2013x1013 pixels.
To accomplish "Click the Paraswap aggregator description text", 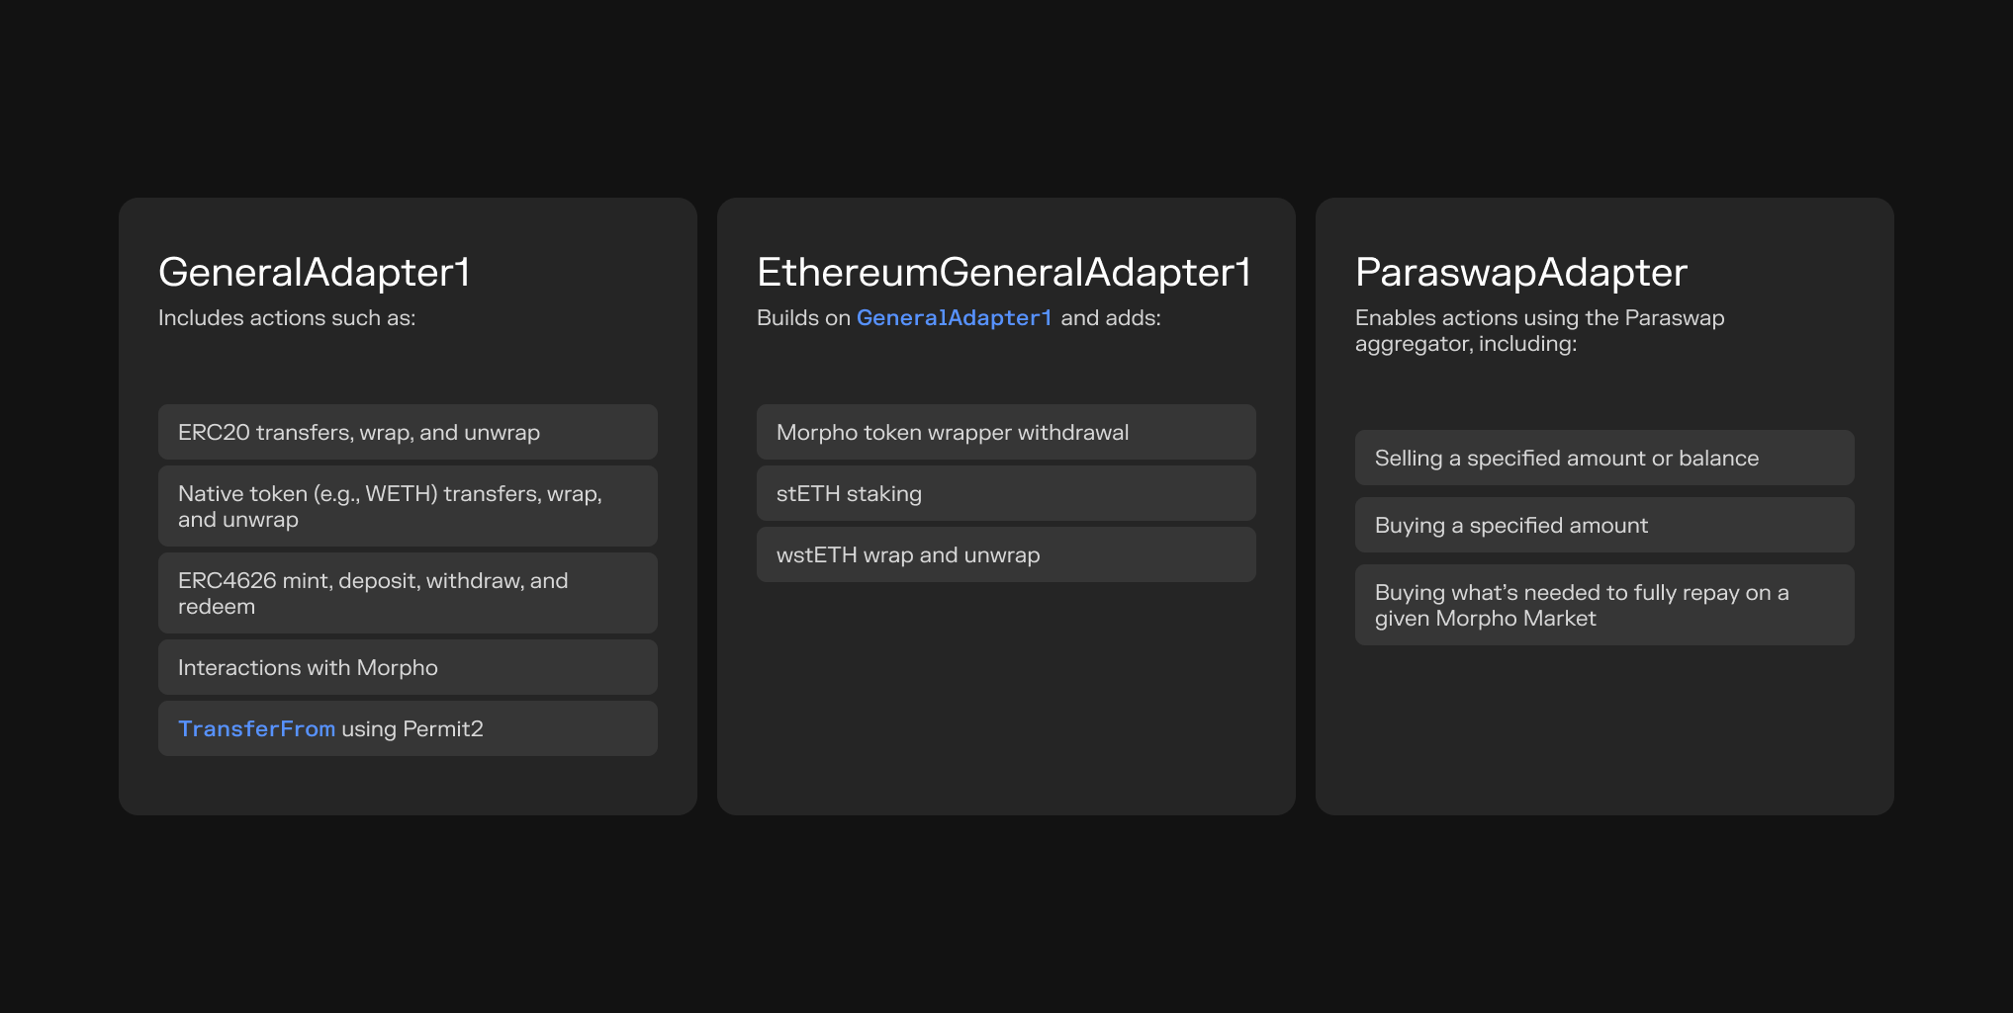I will 1539,331.
